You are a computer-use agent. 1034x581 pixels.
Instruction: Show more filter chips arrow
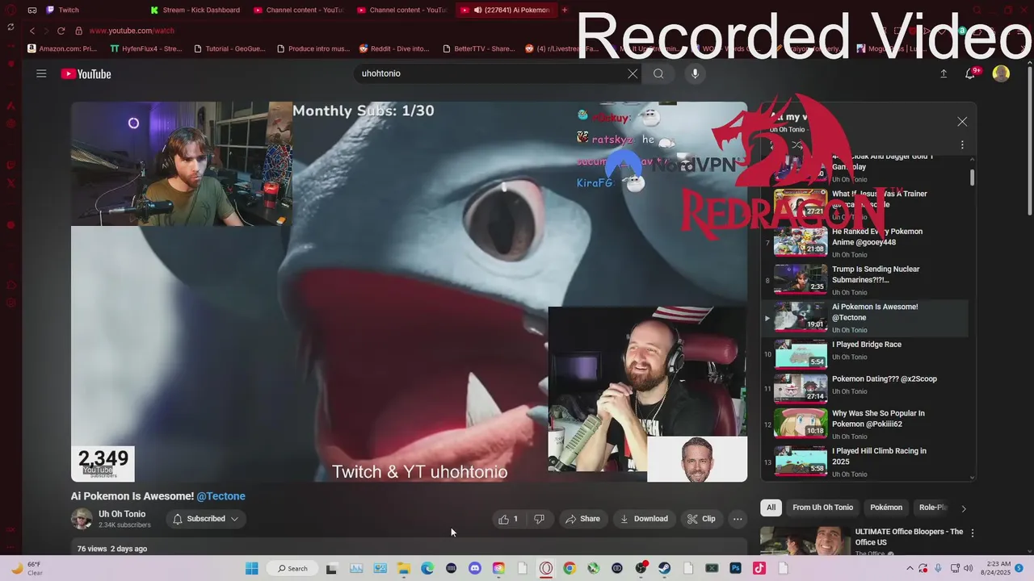[963, 508]
